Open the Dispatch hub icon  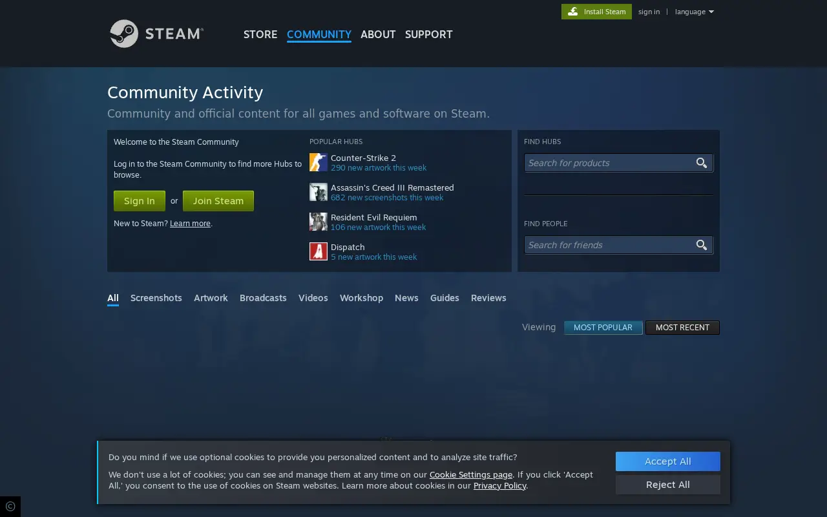pos(319,251)
